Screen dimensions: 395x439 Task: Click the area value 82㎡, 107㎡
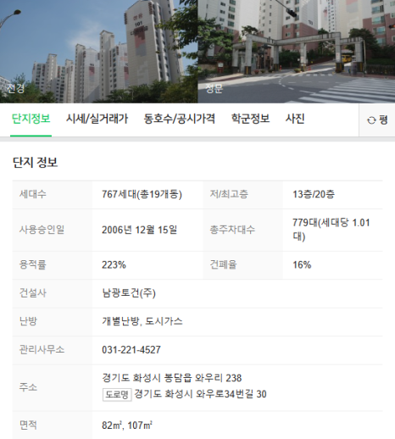pyautogui.click(x=127, y=425)
